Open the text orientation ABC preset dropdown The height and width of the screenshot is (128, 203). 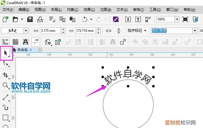pos(26,31)
